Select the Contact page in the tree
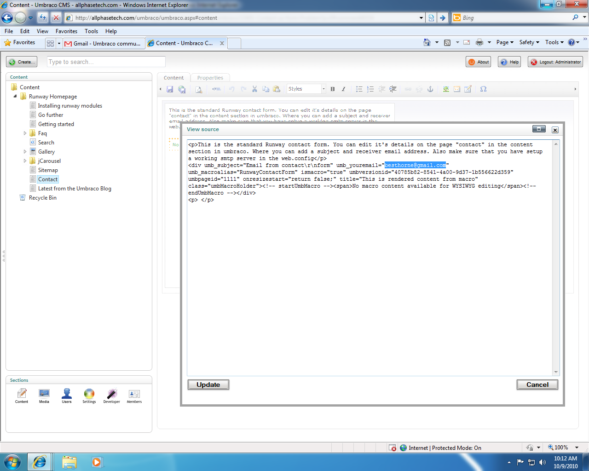This screenshot has width=589, height=471. point(48,179)
